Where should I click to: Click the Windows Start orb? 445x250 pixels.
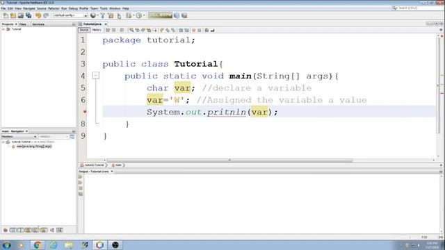click(x=6, y=245)
